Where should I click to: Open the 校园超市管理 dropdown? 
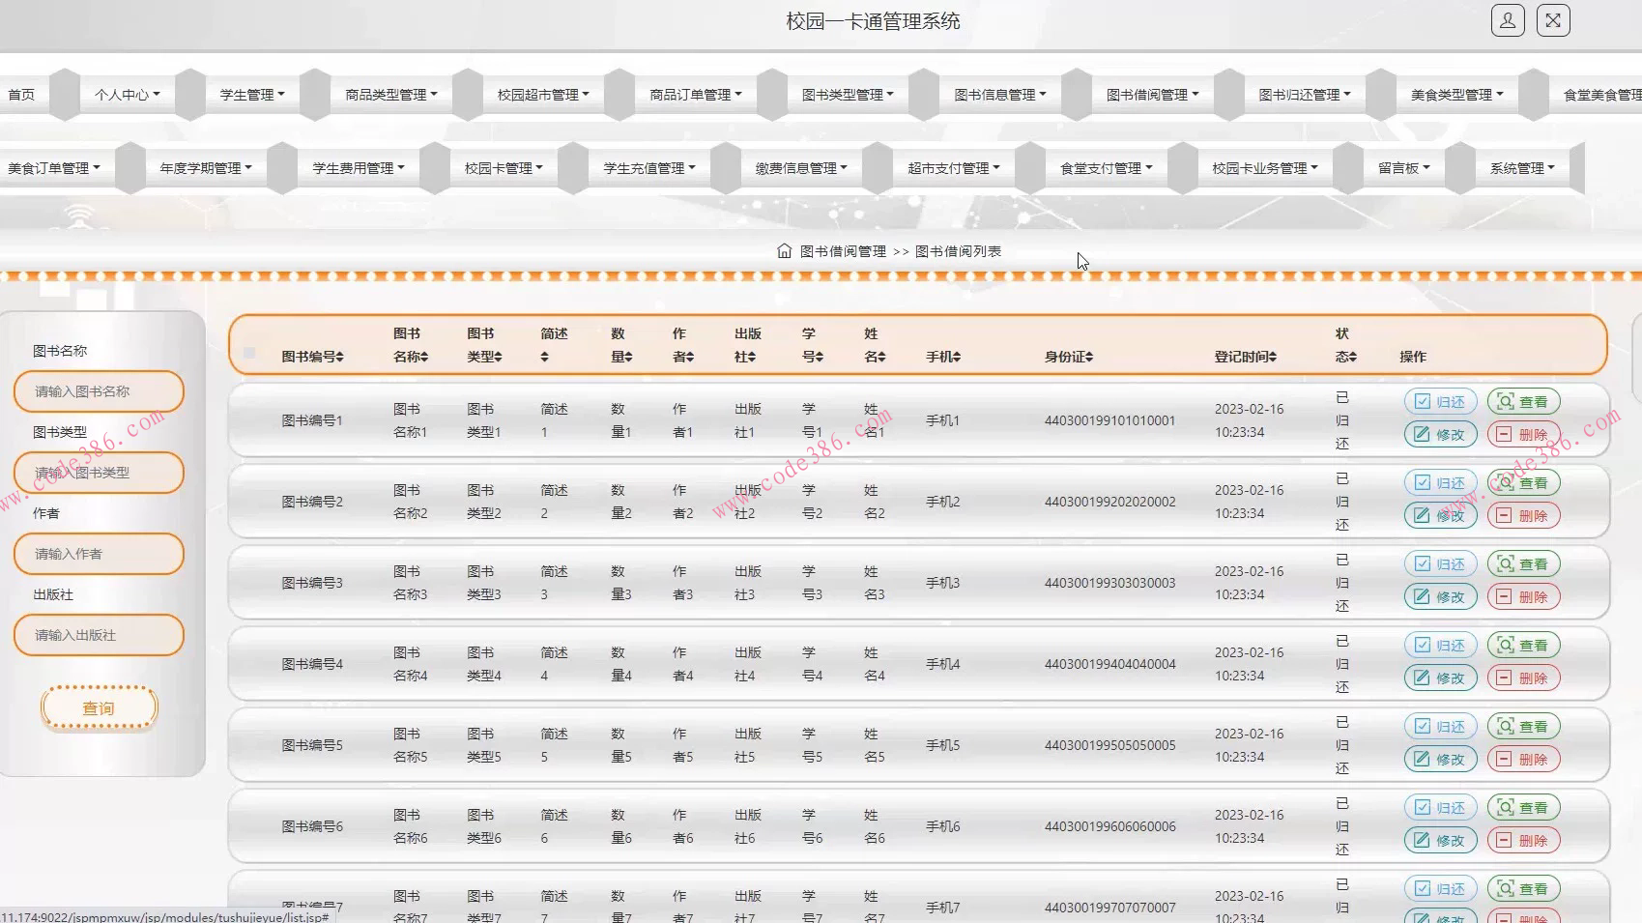pos(543,95)
